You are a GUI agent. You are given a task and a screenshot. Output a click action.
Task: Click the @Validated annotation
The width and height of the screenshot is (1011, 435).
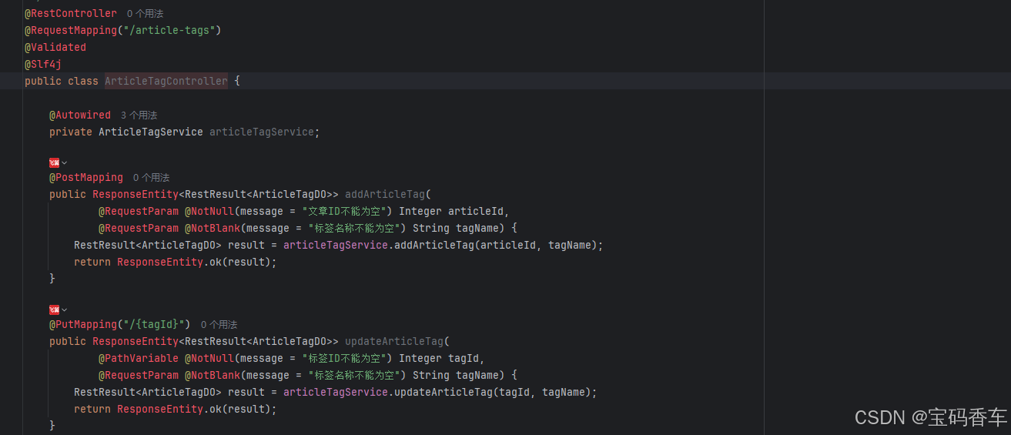point(55,47)
